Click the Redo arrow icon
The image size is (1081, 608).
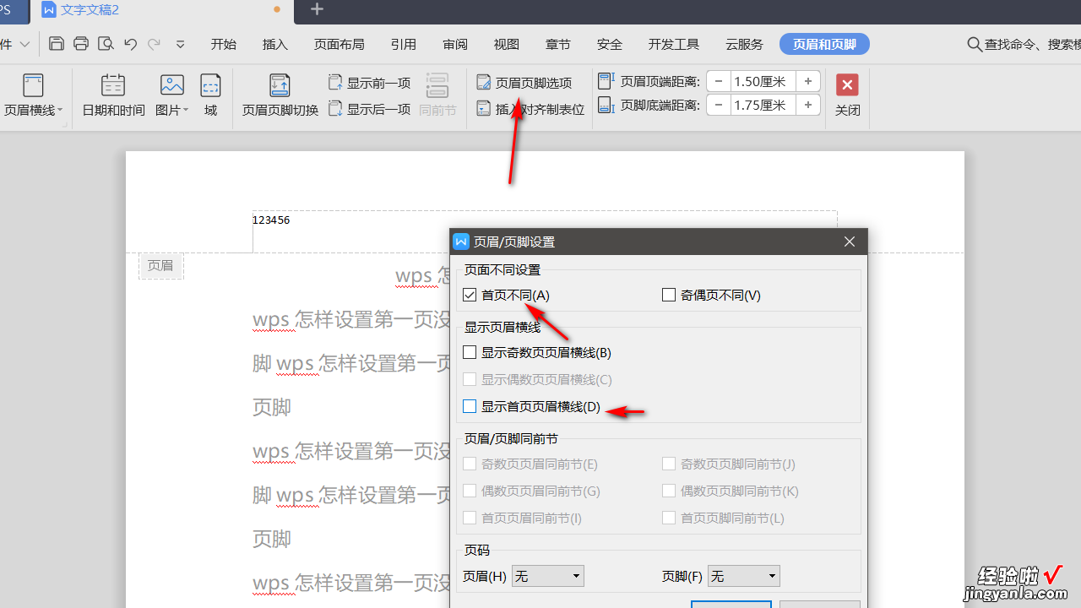(154, 44)
